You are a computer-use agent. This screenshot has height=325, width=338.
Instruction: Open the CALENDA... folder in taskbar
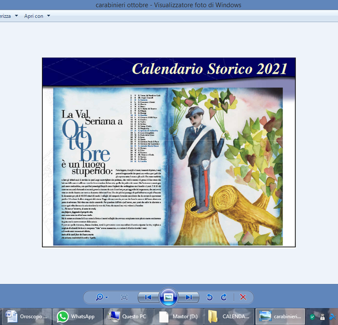tap(229, 316)
